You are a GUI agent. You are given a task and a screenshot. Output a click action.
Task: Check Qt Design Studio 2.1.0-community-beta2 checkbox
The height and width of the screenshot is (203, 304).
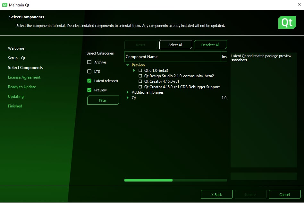(x=140, y=76)
